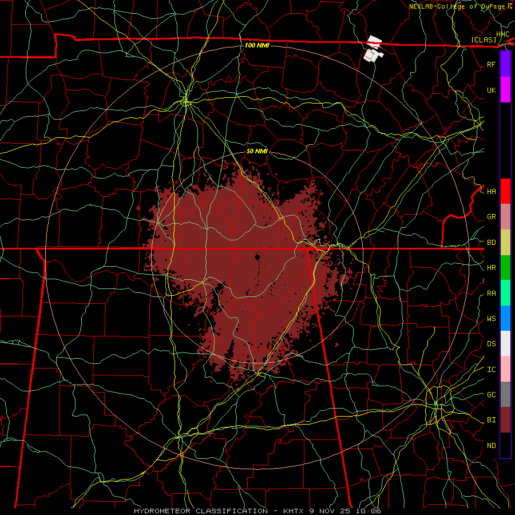Click the 'RA' legend label
Viewport: 515px width, 515px height.
coord(492,294)
